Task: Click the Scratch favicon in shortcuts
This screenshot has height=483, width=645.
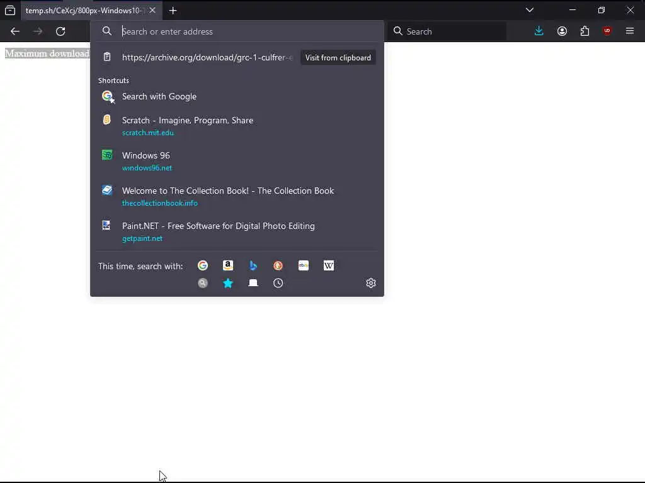Action: [107, 119]
